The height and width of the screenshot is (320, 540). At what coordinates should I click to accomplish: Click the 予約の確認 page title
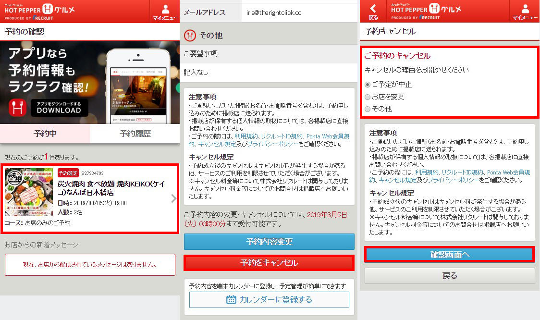(25, 32)
